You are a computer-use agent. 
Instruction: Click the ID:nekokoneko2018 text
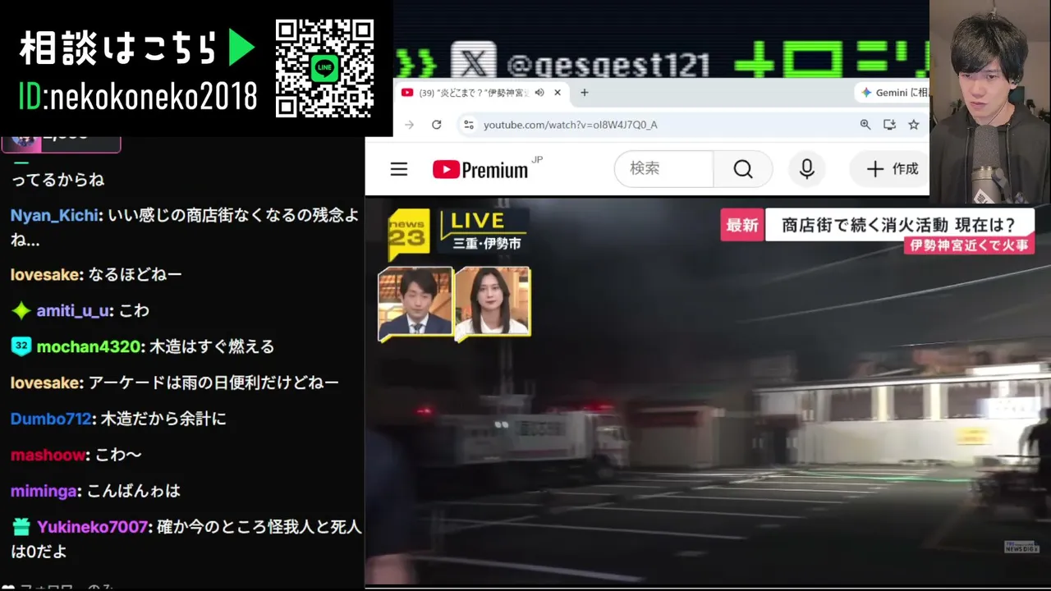[x=137, y=97]
